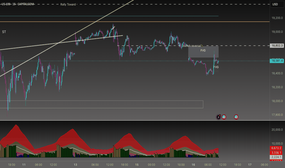Click the 19,200.0 price axis label
The image size is (285, 168).
pyautogui.click(x=277, y=18)
